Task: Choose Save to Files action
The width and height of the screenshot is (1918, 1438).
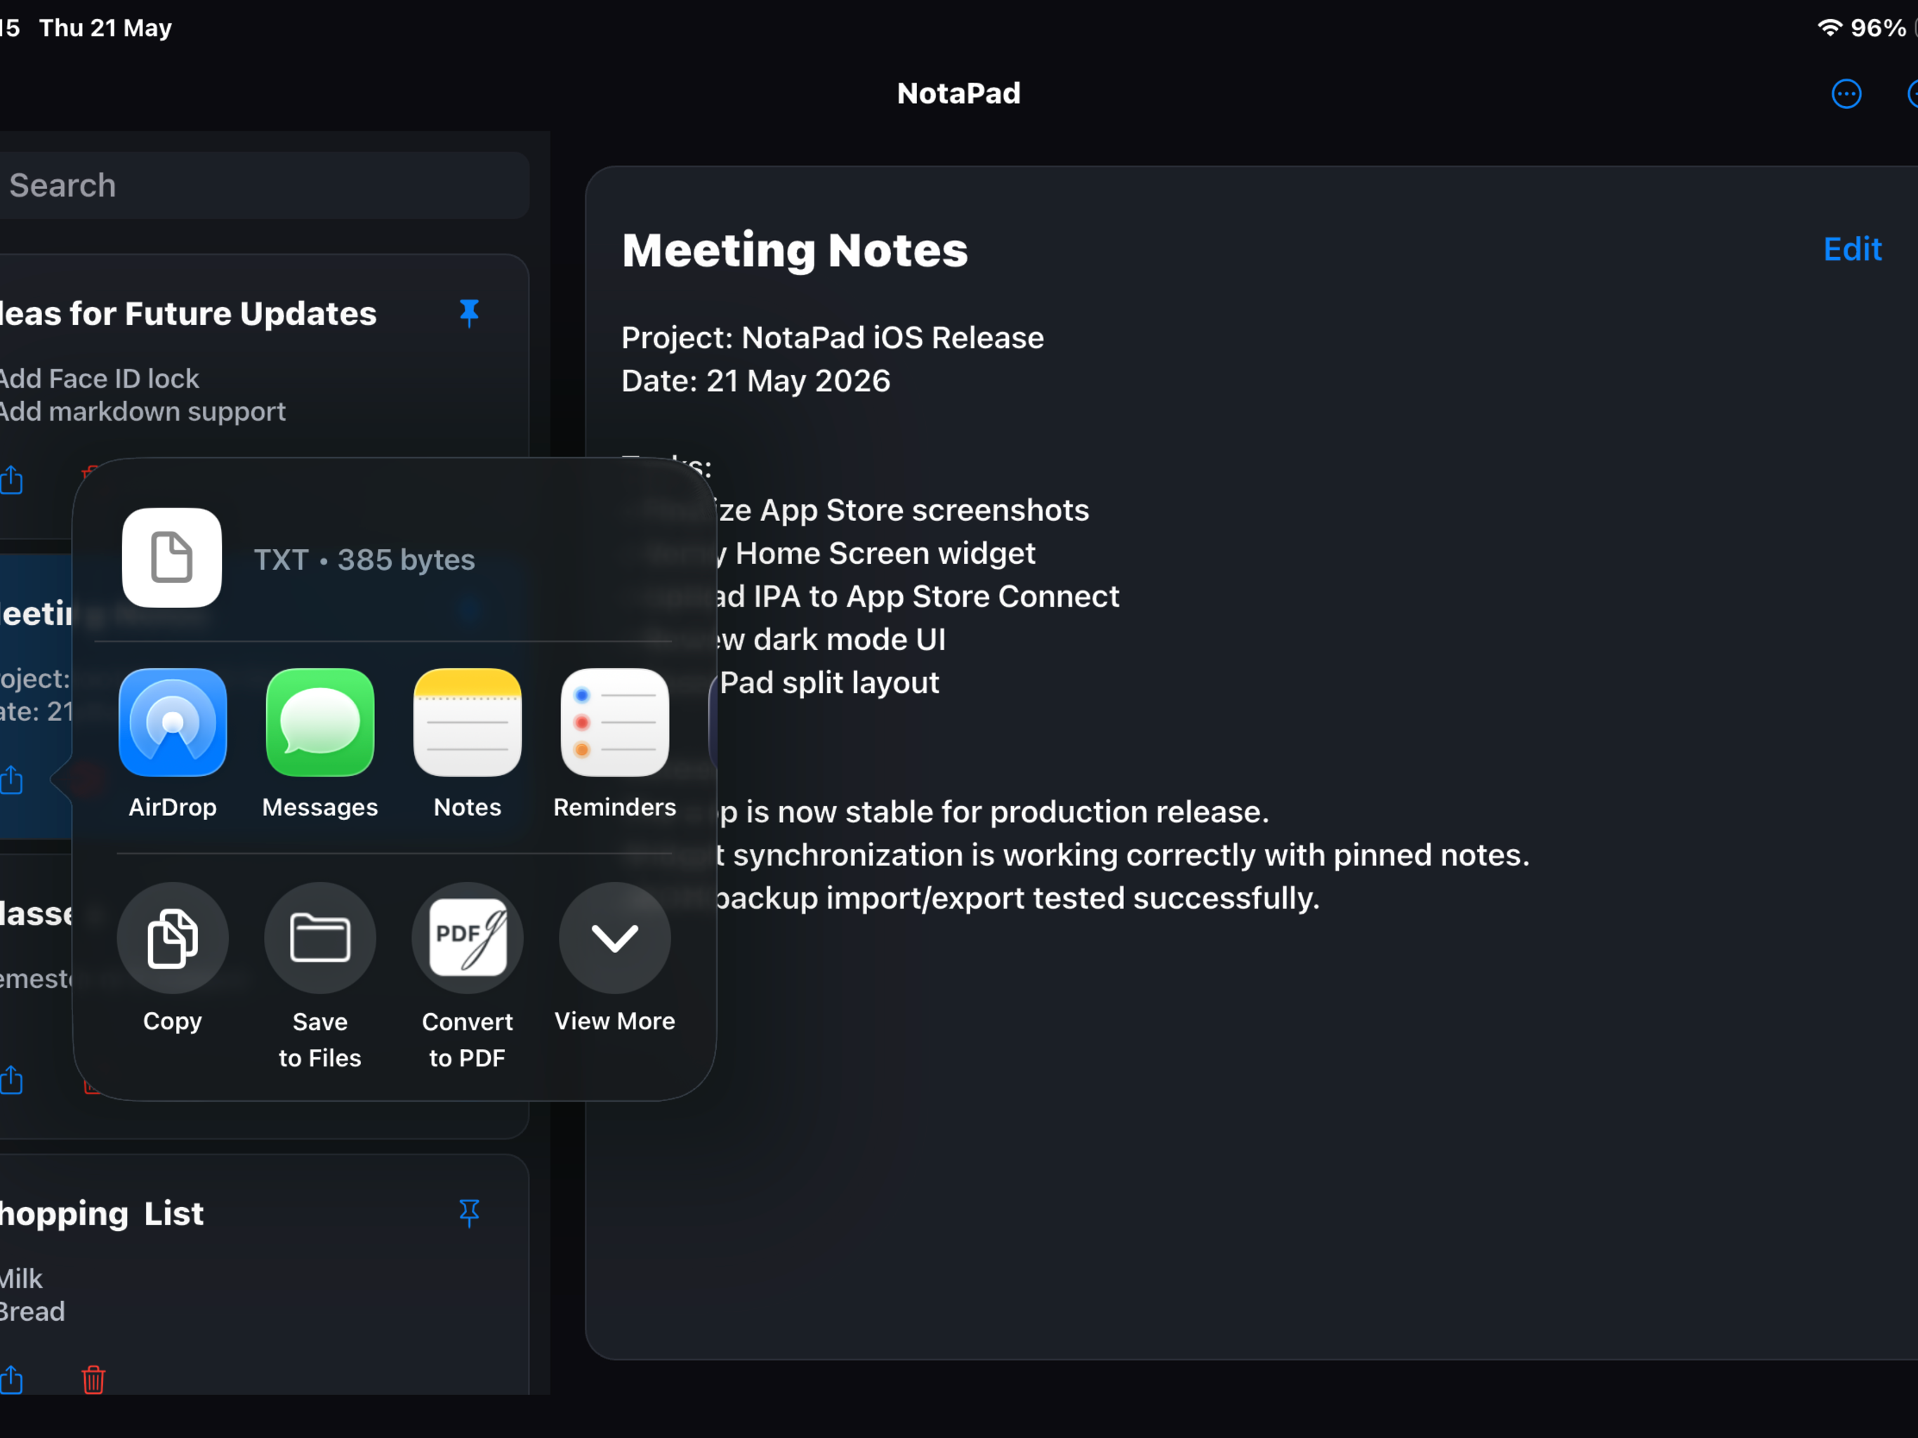Action: coord(320,937)
